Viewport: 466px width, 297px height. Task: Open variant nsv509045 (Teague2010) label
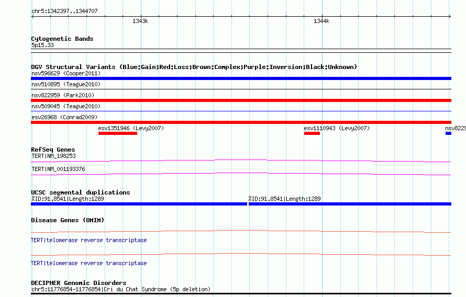click(x=66, y=106)
